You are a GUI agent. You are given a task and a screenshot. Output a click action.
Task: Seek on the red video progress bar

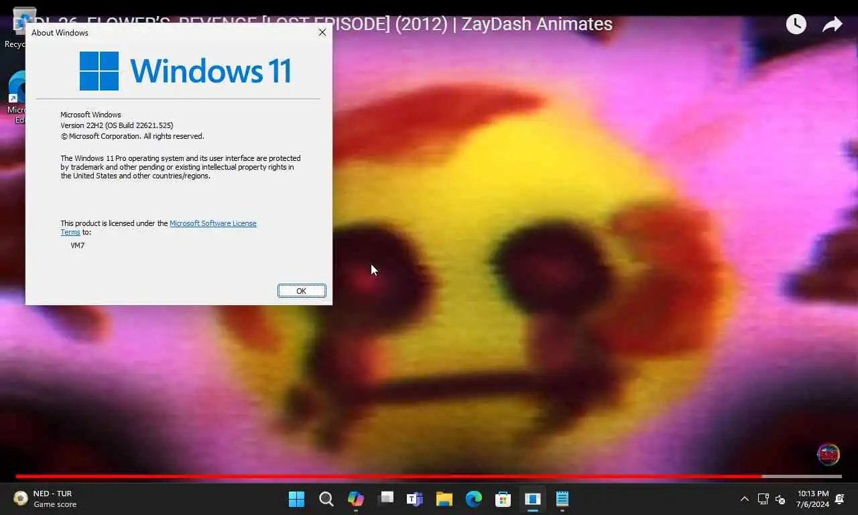429,477
